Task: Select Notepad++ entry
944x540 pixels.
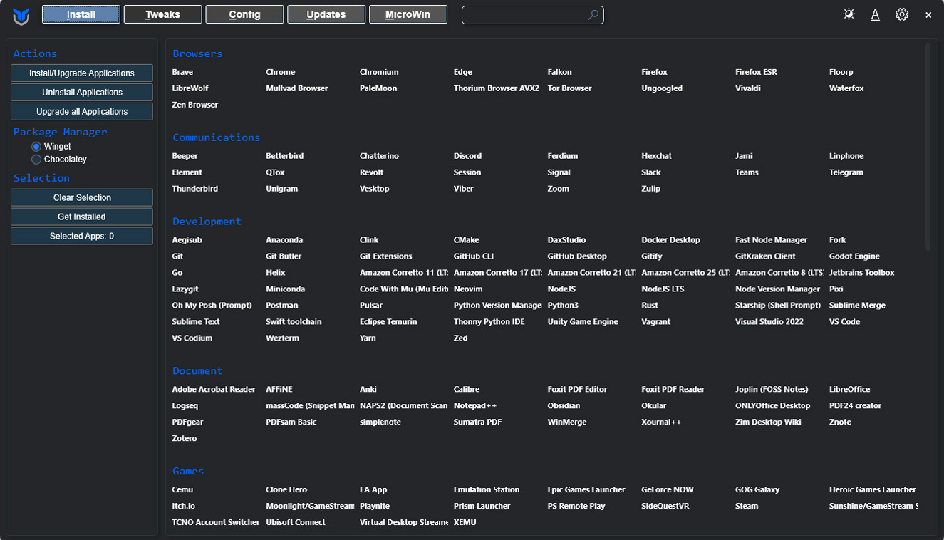Action: point(475,406)
